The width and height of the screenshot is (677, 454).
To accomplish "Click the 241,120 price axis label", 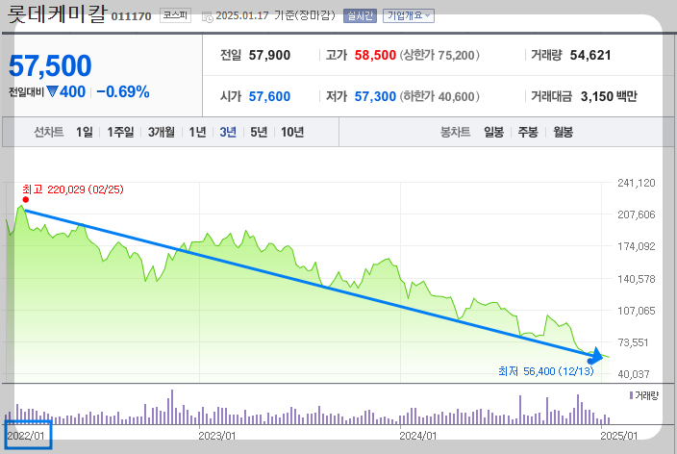I will (637, 183).
